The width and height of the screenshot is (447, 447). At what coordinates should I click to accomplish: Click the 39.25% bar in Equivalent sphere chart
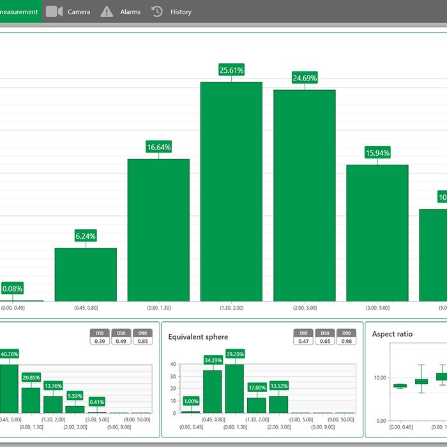[x=234, y=388]
